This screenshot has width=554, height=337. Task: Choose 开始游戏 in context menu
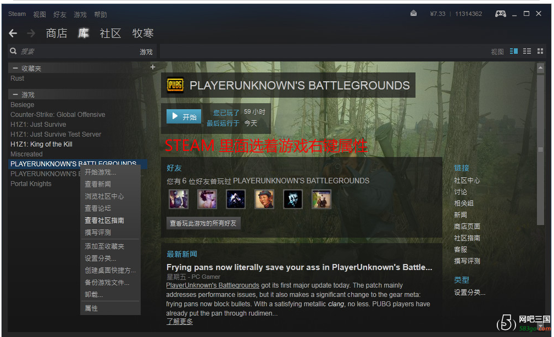click(x=110, y=172)
